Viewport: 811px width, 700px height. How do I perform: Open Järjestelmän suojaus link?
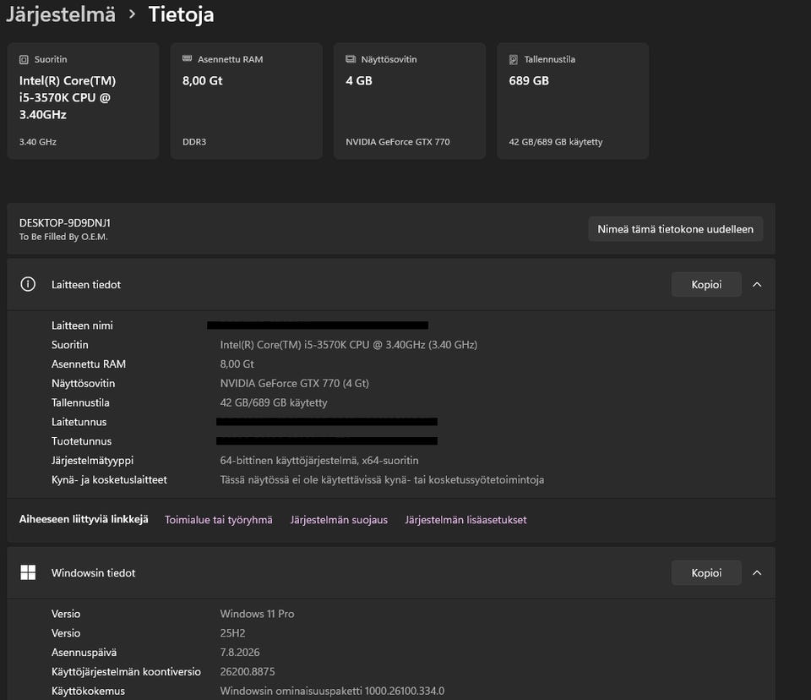pyautogui.click(x=339, y=520)
